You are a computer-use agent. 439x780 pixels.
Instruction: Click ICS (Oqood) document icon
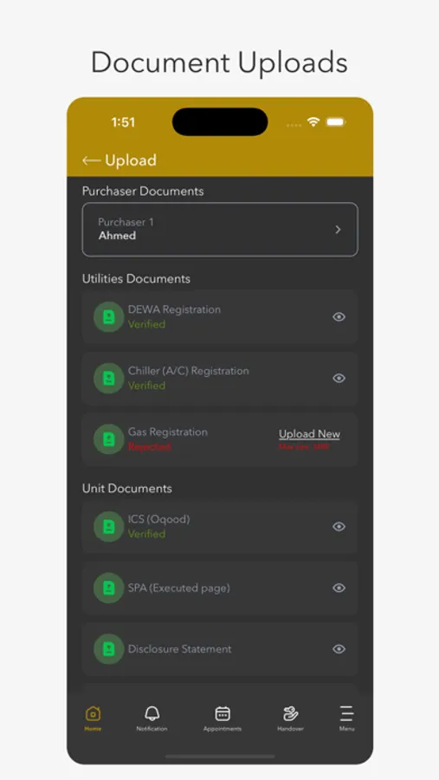(109, 526)
